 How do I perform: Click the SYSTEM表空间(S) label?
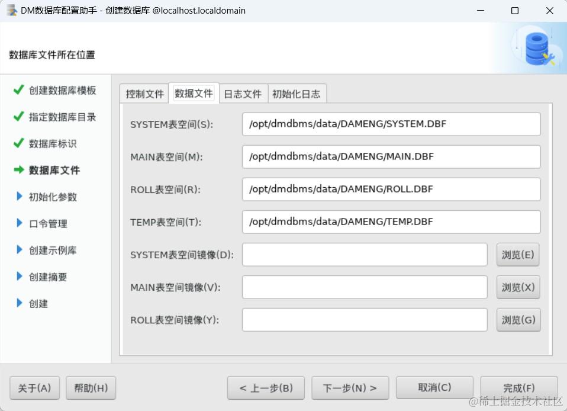(x=172, y=124)
